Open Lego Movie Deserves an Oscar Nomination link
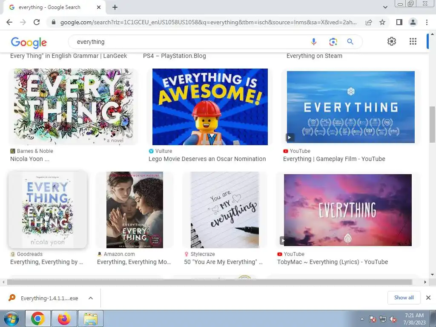The height and width of the screenshot is (327, 436). (207, 159)
